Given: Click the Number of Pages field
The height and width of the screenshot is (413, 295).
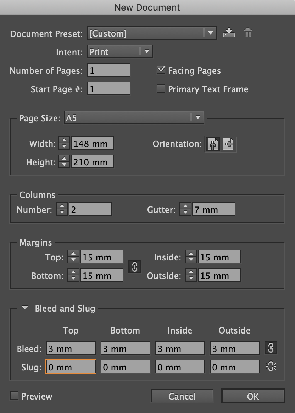Looking at the screenshot, I should coord(109,70).
